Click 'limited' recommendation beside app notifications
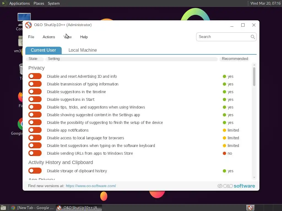This screenshot has height=211, width=282. pyautogui.click(x=231, y=130)
